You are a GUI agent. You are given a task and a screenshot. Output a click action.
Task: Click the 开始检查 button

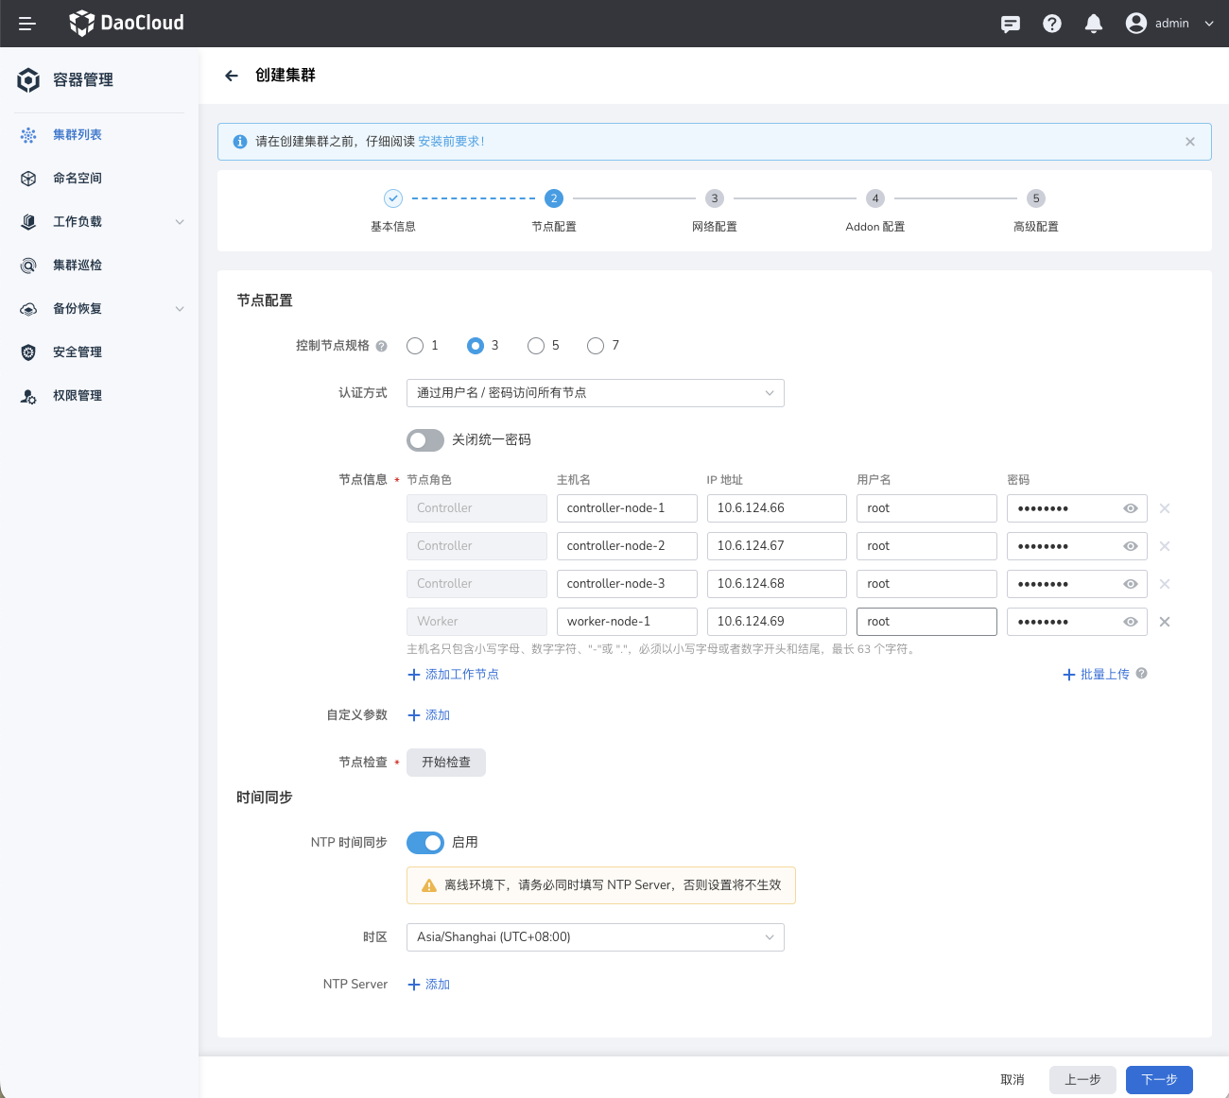pos(446,763)
